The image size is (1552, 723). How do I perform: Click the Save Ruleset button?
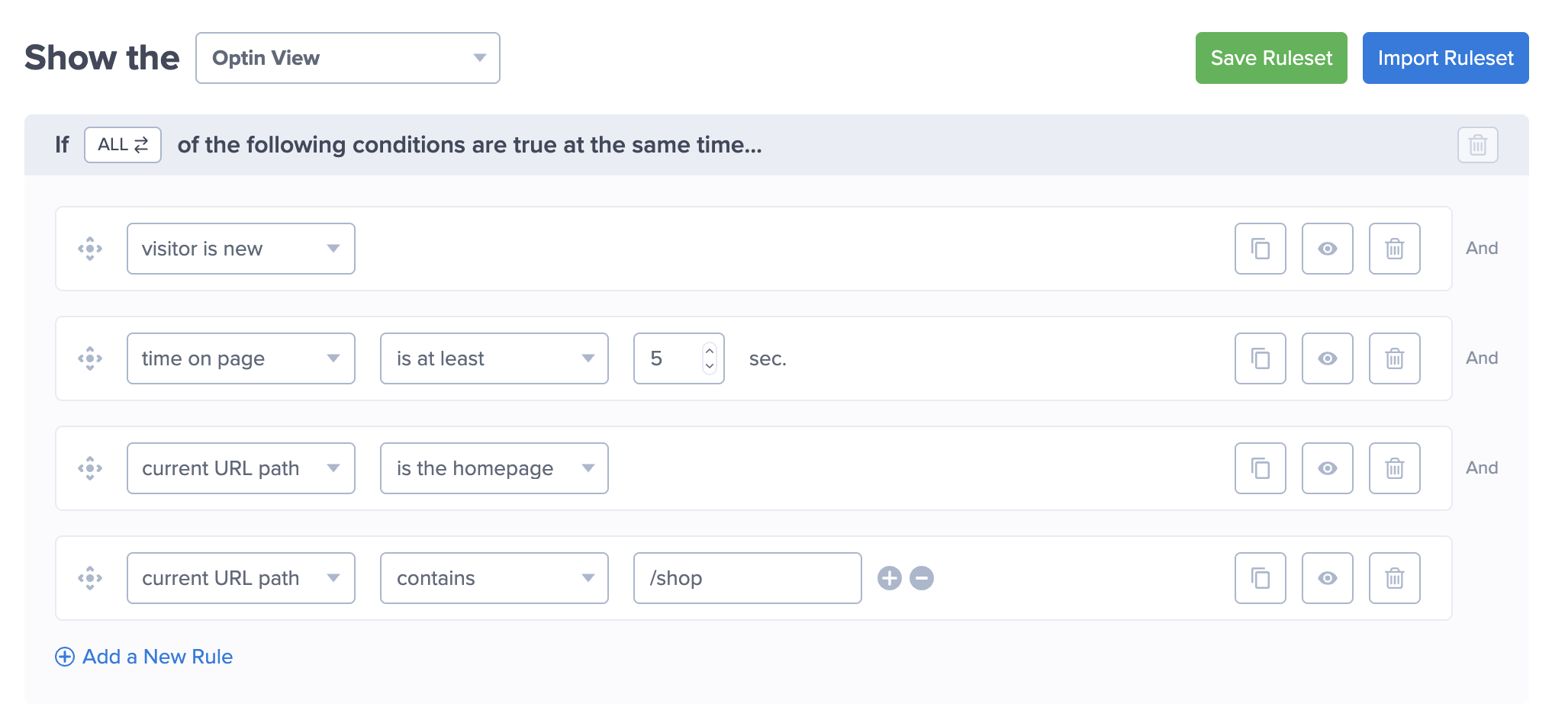[x=1270, y=58]
